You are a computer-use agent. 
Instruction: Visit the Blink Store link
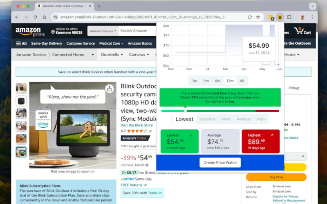tap(137, 125)
